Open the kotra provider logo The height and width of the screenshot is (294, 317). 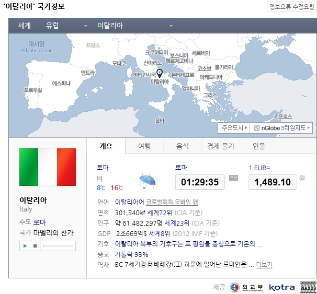coord(281,287)
